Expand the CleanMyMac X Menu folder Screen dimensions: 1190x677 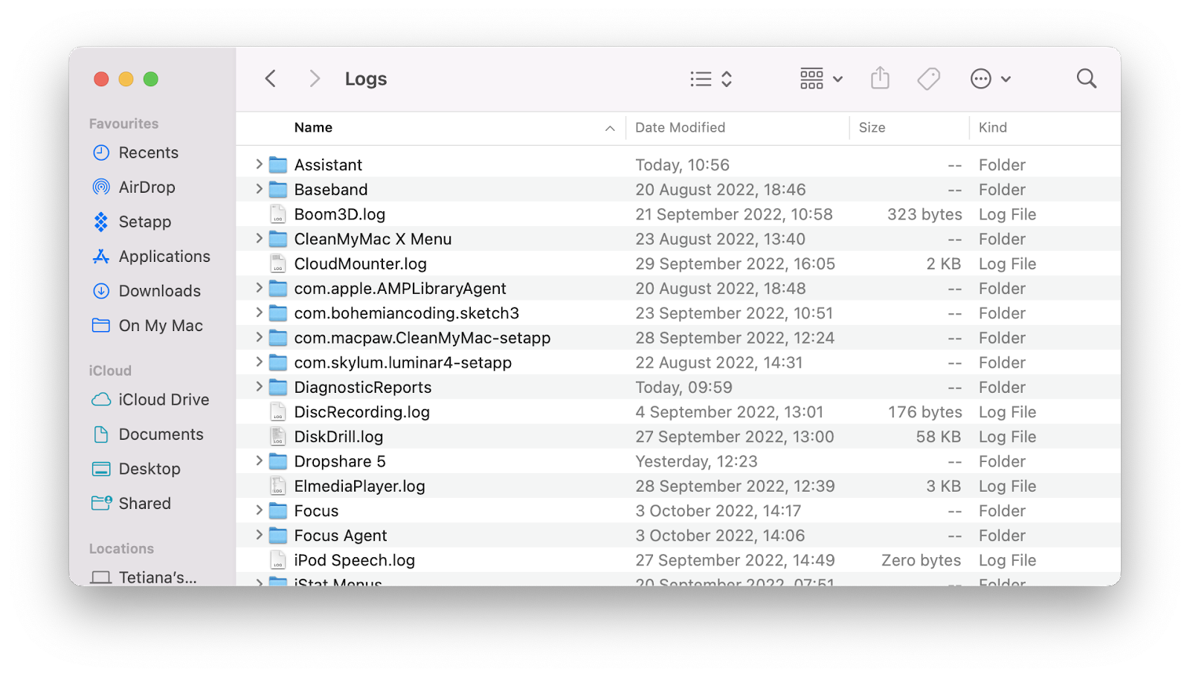[259, 238]
